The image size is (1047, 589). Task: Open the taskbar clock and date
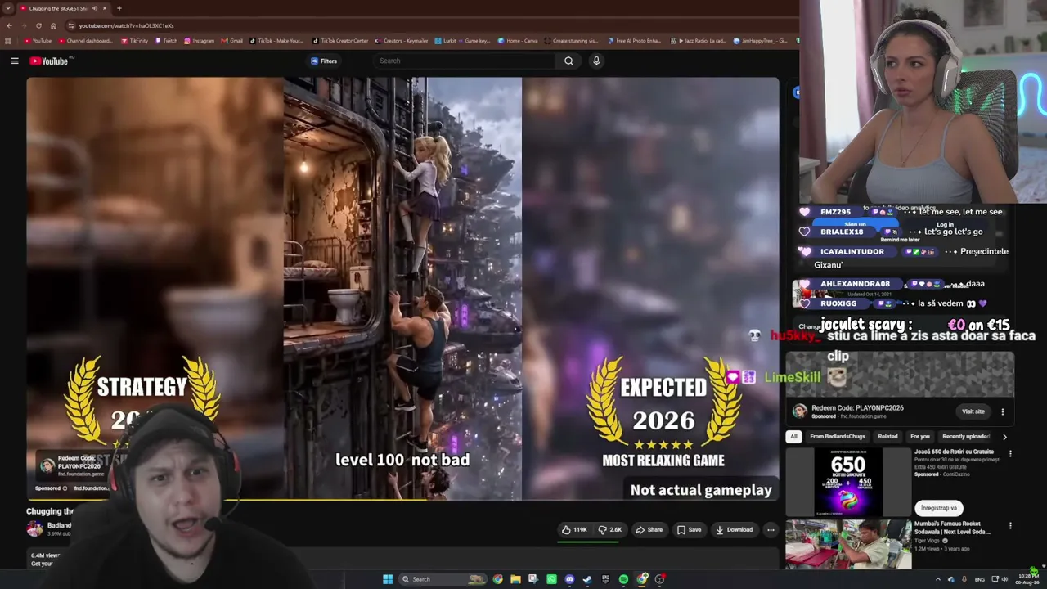1029,578
